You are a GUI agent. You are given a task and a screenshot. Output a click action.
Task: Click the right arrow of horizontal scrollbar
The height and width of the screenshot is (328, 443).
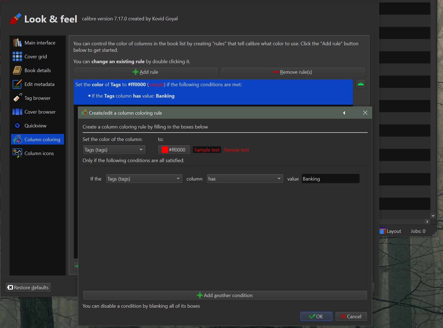pos(428,222)
